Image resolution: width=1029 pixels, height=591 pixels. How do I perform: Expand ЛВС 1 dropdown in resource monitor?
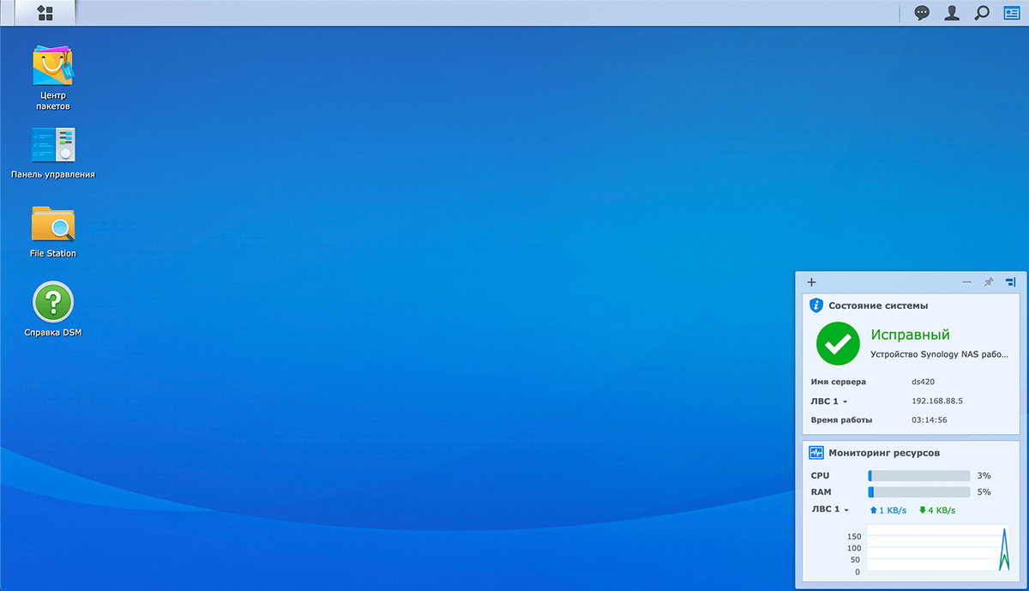point(830,510)
